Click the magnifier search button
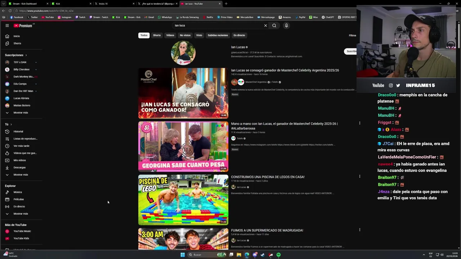This screenshot has height=259, width=461. (x=274, y=26)
